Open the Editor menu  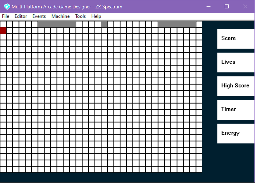[x=21, y=16]
